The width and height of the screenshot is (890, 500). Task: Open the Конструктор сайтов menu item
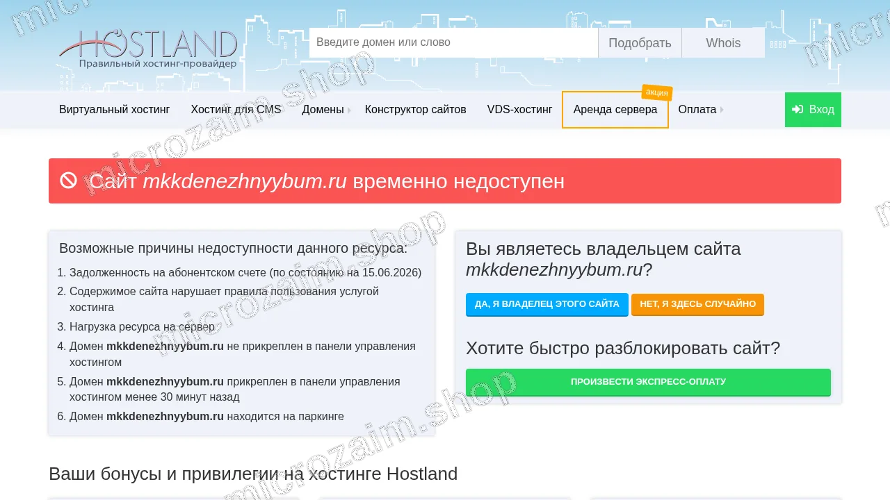[x=416, y=110]
